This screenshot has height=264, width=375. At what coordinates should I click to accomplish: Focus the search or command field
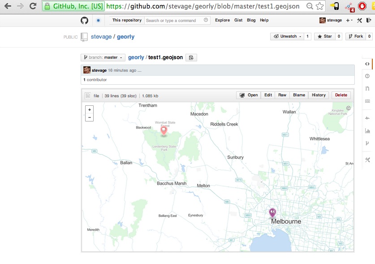tap(174, 20)
